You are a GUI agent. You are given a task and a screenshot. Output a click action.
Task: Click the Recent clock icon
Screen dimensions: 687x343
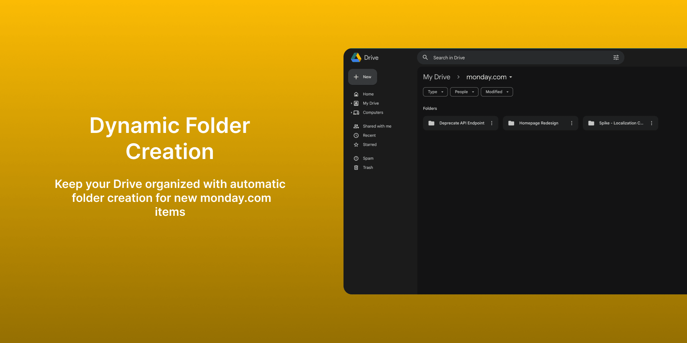coord(356,135)
